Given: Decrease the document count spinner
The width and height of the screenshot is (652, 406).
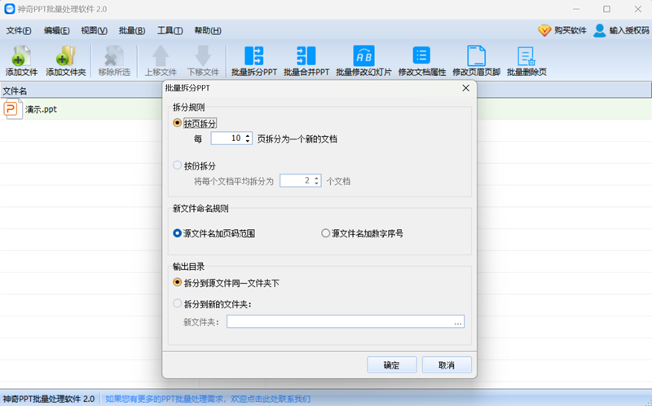Looking at the screenshot, I should click(317, 183).
